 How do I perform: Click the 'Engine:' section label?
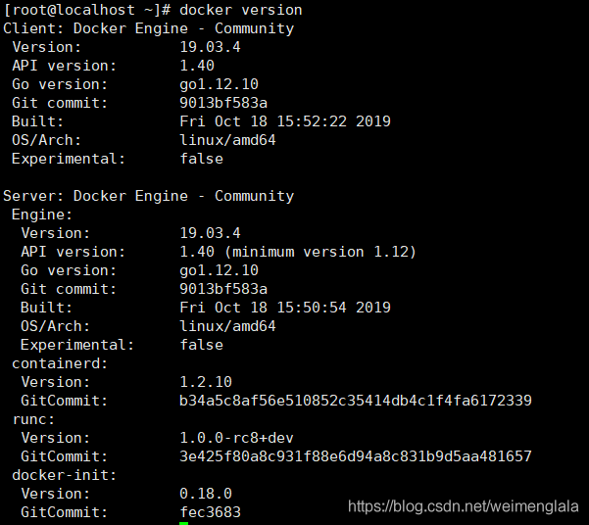(x=42, y=215)
